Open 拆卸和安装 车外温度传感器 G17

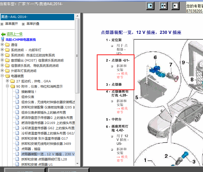(44, 138)
